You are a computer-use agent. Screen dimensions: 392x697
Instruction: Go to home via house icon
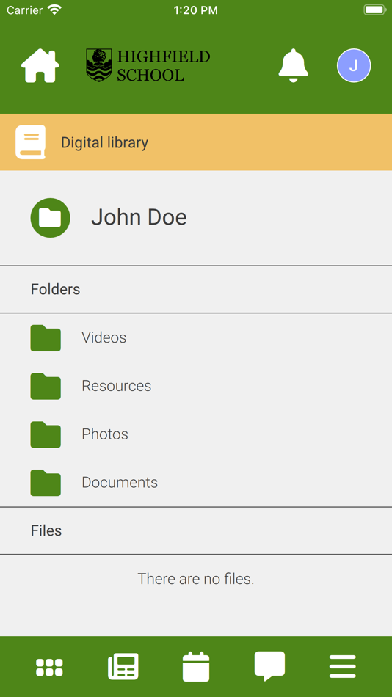click(40, 66)
